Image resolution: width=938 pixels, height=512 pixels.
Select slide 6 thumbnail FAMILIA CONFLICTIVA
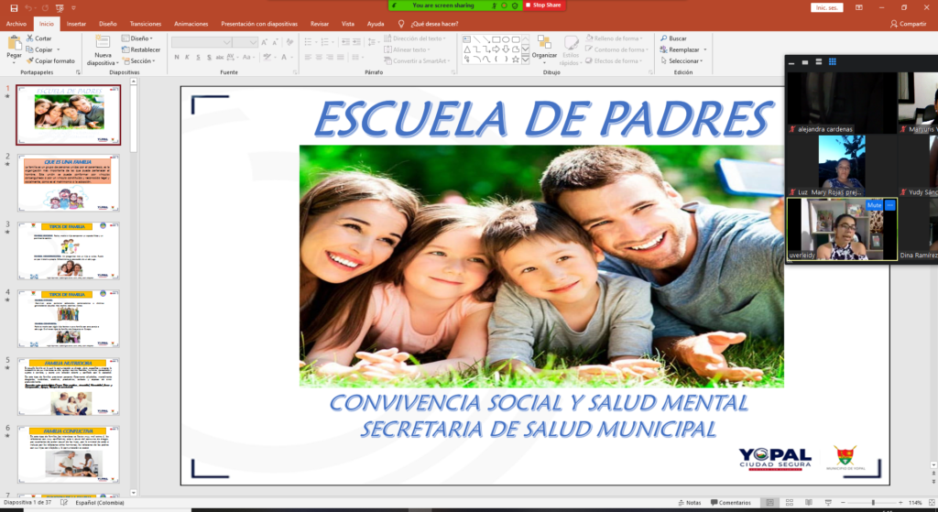point(68,455)
